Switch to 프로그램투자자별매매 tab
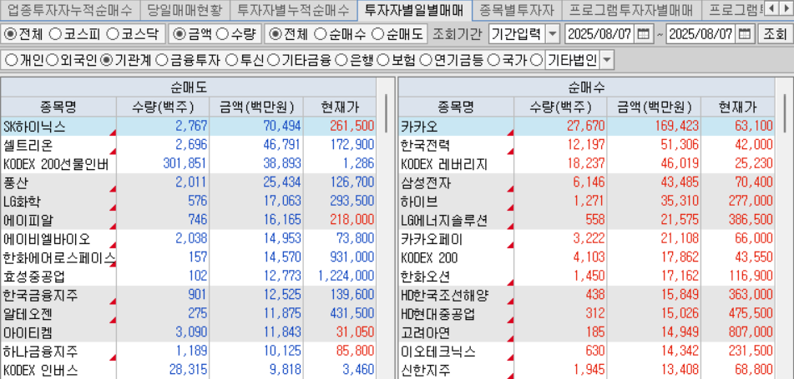The width and height of the screenshot is (794, 379). point(630,9)
